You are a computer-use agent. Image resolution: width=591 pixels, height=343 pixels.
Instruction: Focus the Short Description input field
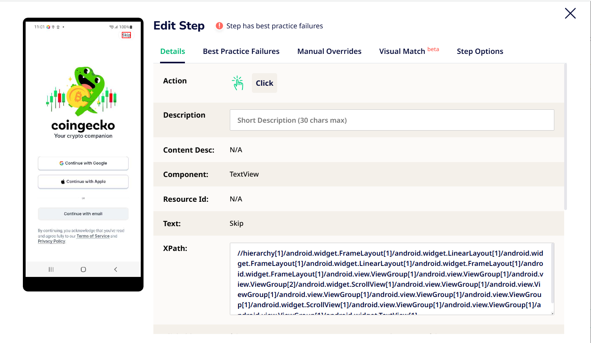pyautogui.click(x=392, y=120)
